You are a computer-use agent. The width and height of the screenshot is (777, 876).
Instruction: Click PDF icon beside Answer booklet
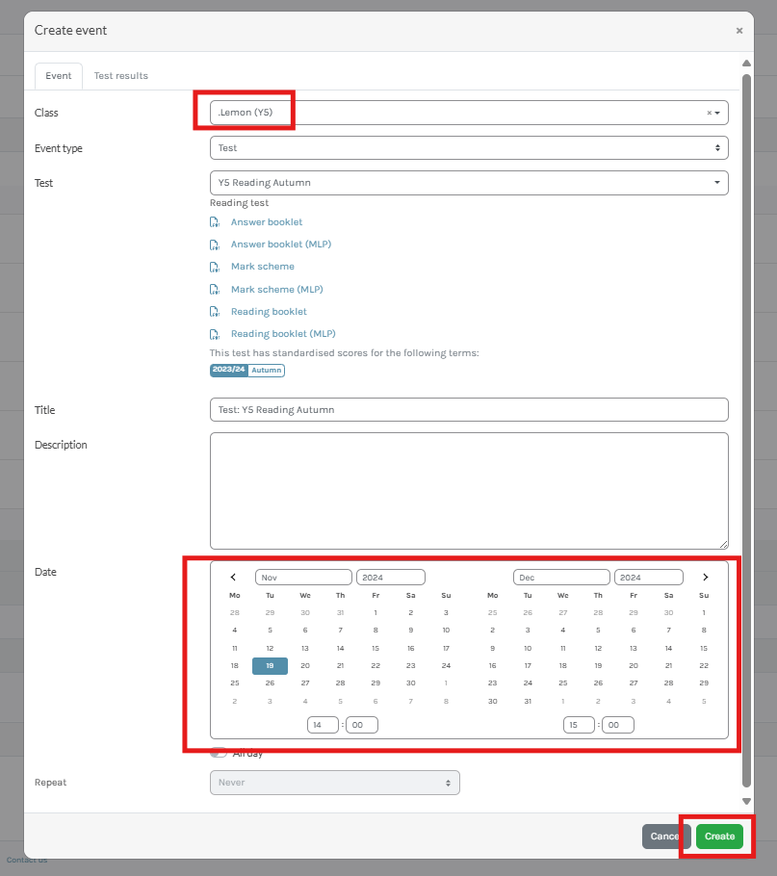pos(215,222)
